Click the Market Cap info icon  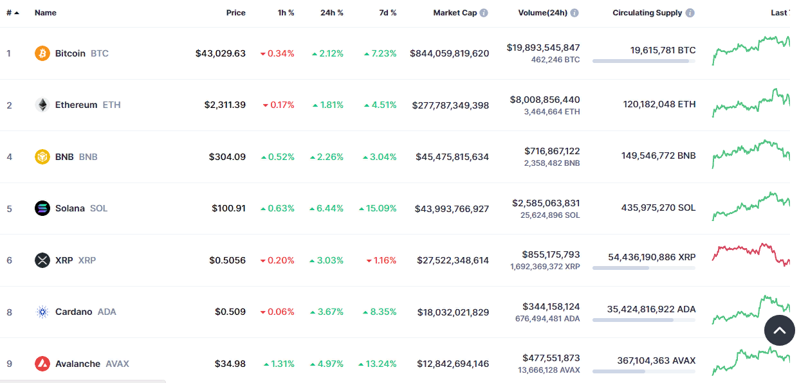point(484,13)
